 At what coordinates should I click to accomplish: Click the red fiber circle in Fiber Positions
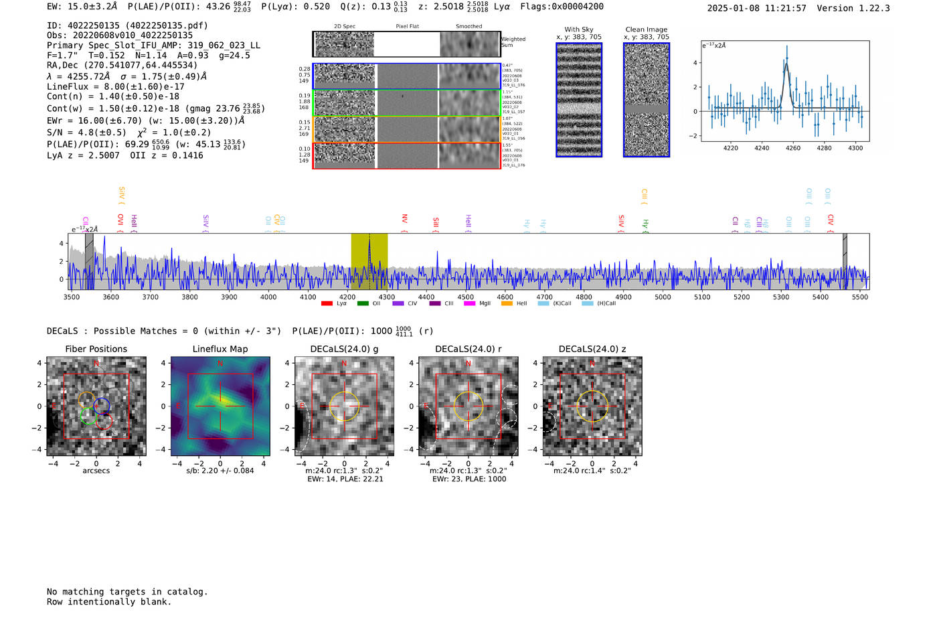point(104,421)
